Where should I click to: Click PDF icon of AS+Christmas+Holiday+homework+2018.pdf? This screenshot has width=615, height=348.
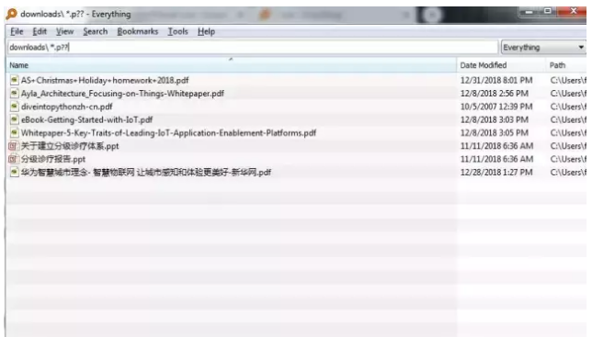point(14,80)
